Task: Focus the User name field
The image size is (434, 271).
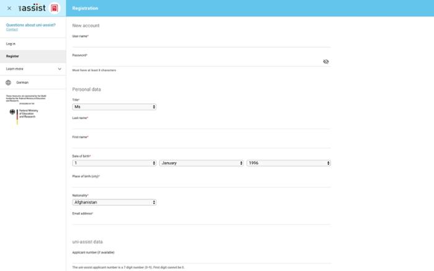Action: coord(201,43)
